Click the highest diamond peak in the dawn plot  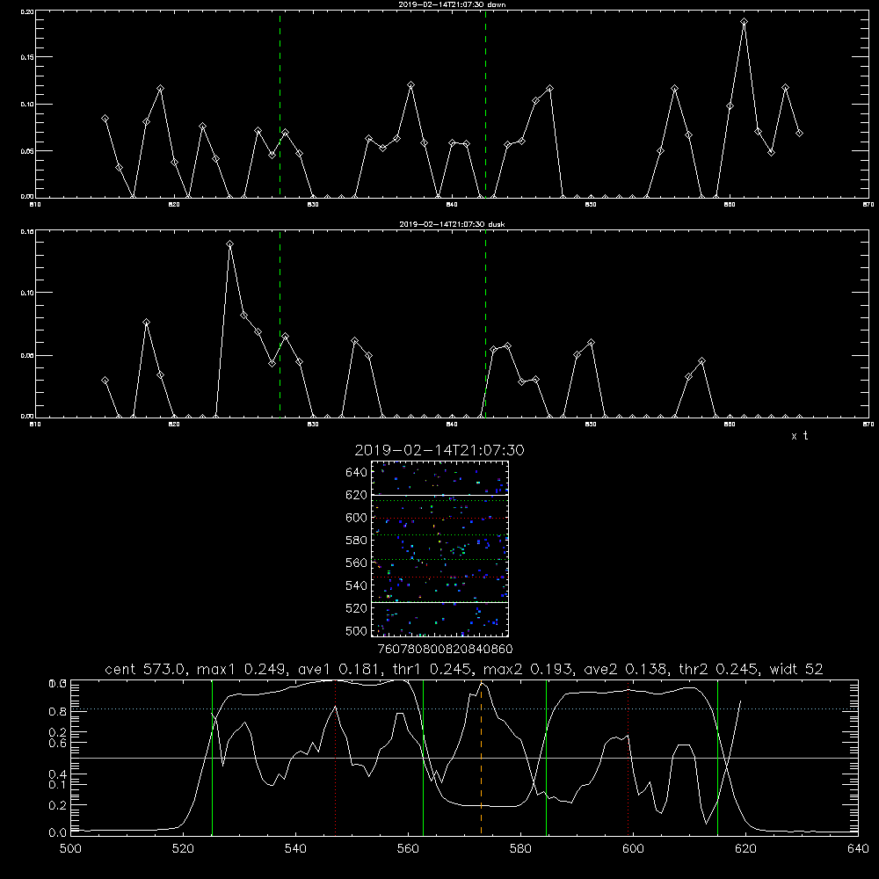click(x=744, y=22)
